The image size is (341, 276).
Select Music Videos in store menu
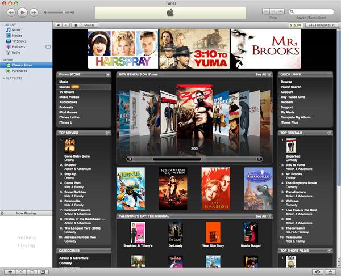click(x=69, y=97)
